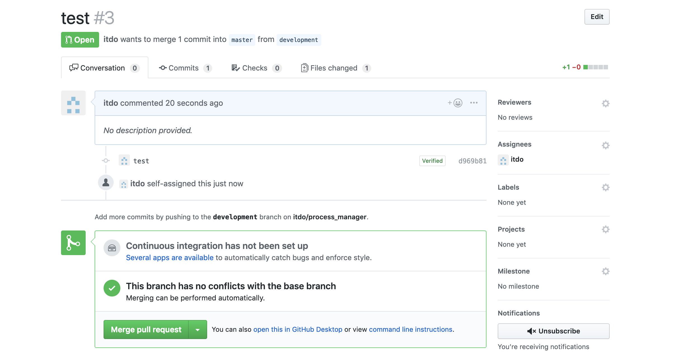Add an emoji reaction to itdo's comment
This screenshot has height=353, width=683.
pyautogui.click(x=455, y=103)
